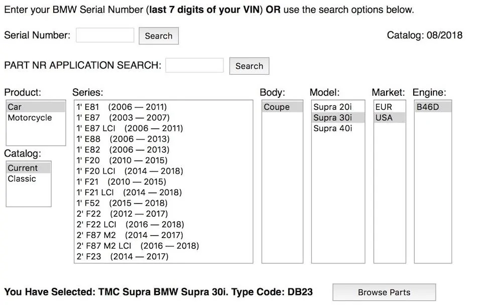Select Coupe in the Body list
This screenshot has width=477, height=306.
tap(282, 107)
